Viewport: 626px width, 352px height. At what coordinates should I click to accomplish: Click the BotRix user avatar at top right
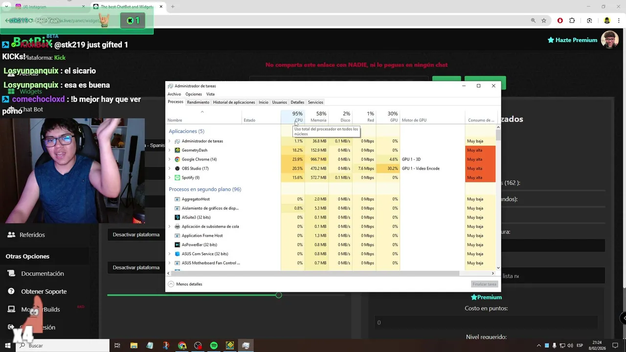coord(610,40)
